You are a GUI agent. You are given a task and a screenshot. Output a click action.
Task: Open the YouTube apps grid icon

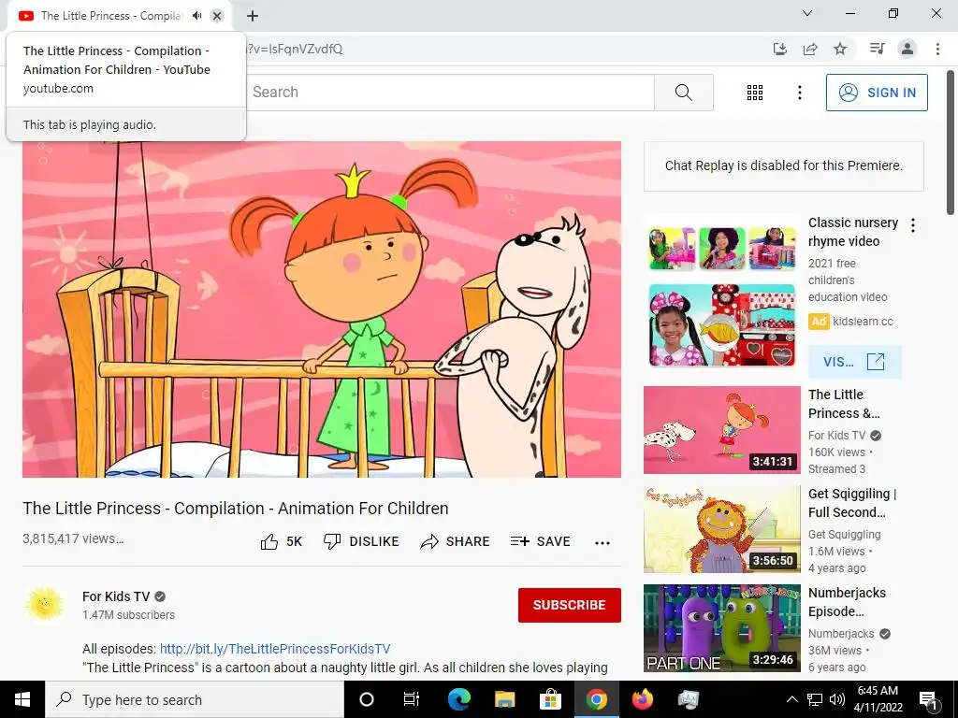point(755,93)
